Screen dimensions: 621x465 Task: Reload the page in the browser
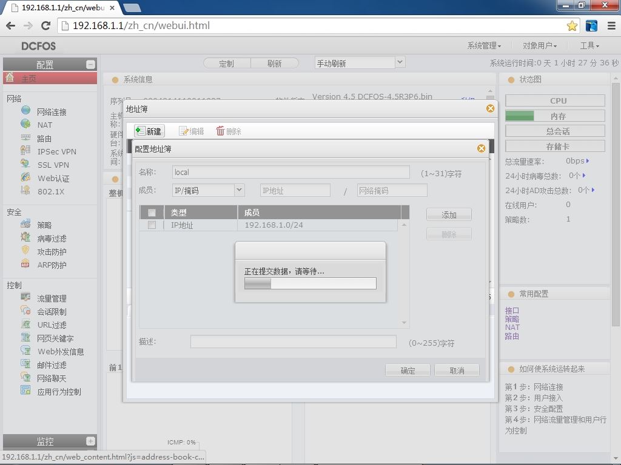(x=46, y=25)
